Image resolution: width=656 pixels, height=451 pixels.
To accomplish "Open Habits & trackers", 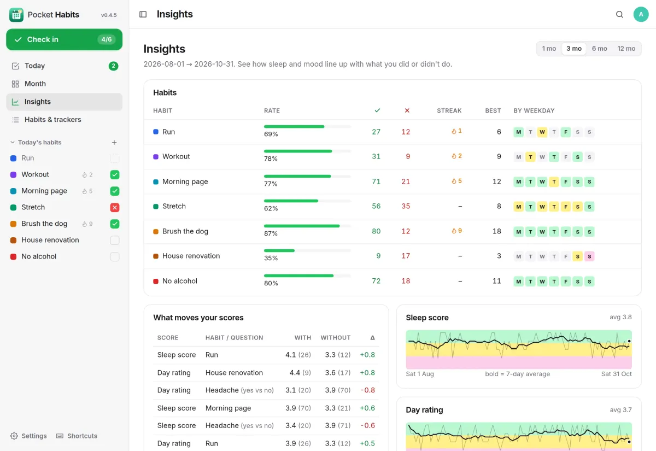I will 65,120.
